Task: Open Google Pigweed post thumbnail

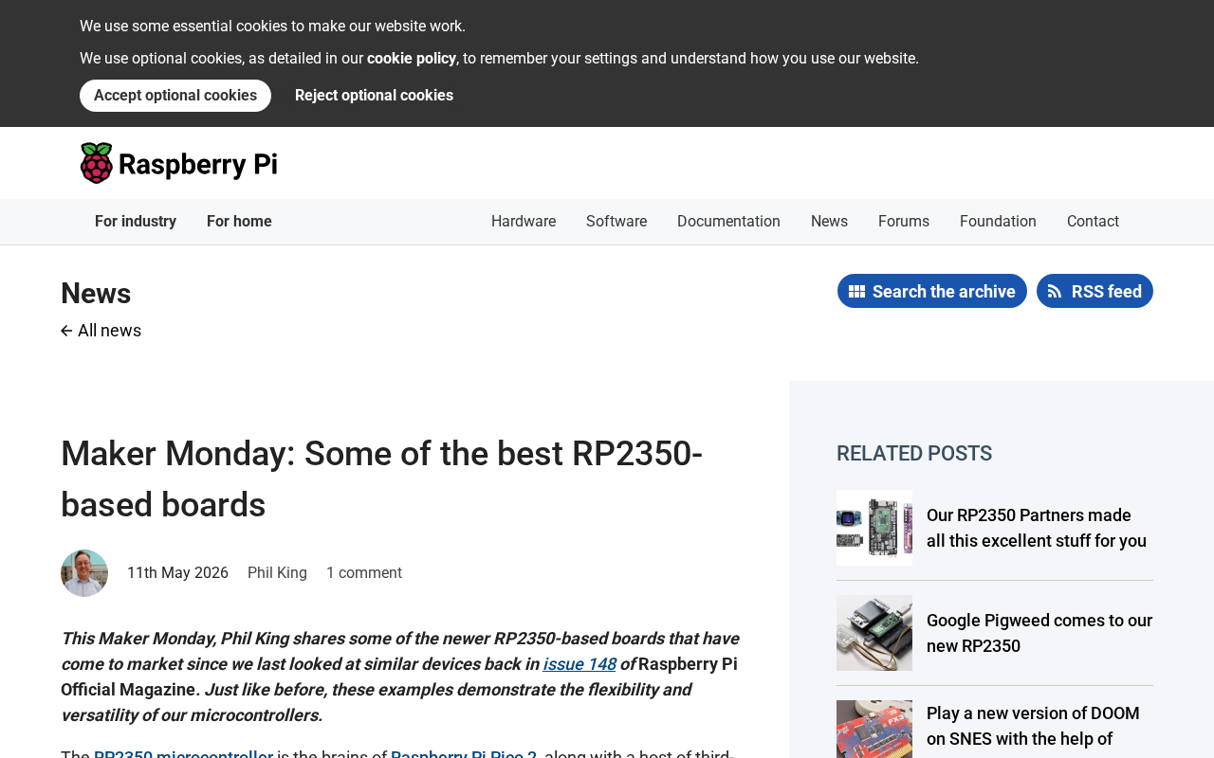Action: pyautogui.click(x=874, y=633)
